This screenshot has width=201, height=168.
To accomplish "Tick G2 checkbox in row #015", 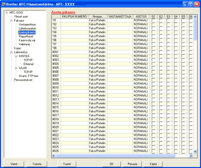I will click(161, 107).
